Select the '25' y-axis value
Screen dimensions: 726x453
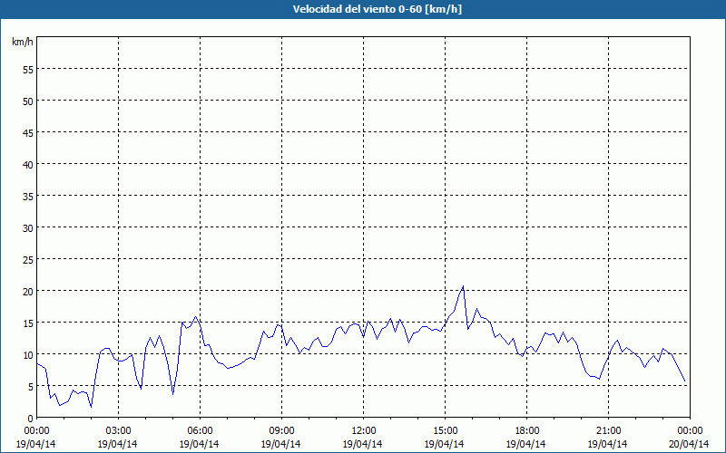(28, 259)
